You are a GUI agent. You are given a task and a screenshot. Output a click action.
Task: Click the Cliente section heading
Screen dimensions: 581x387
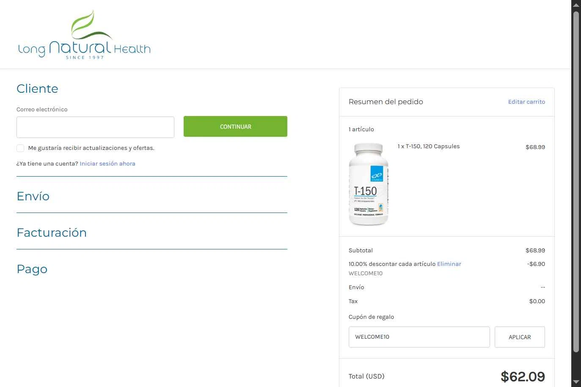click(37, 88)
